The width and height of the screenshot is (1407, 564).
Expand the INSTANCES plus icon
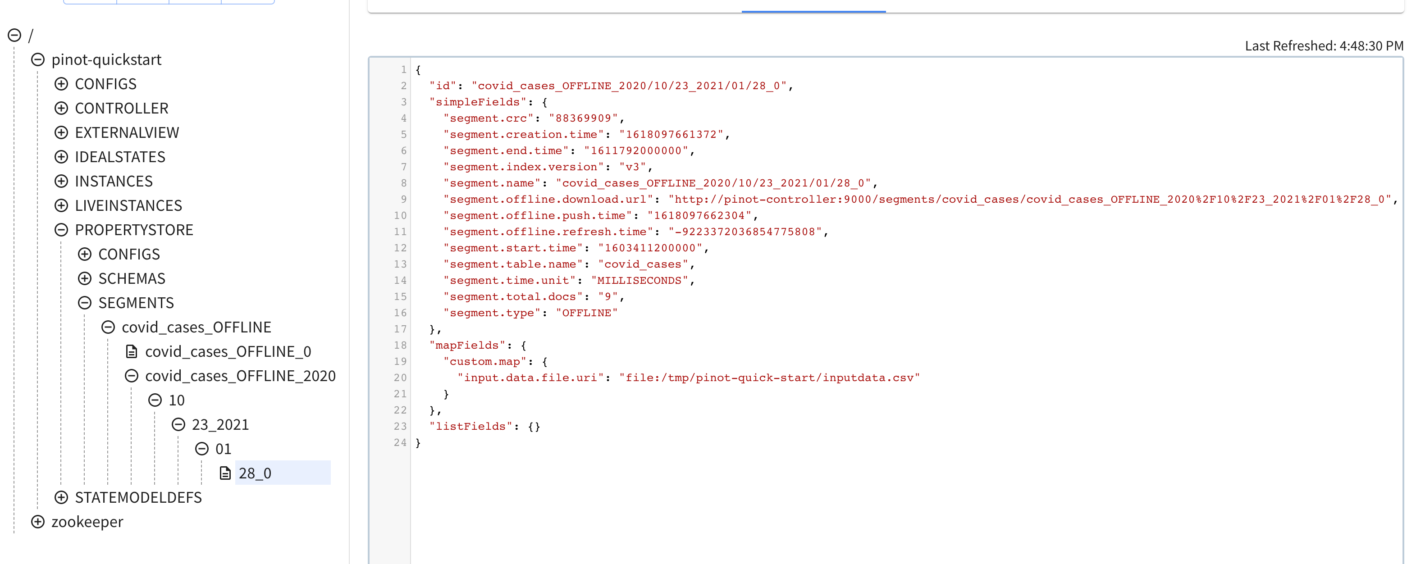tap(61, 181)
